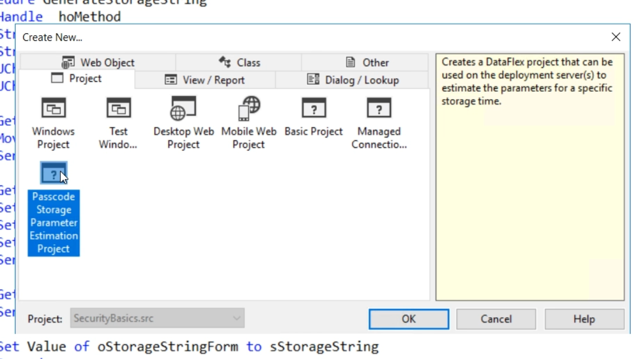The height and width of the screenshot is (359, 638).
Task: Open the Dialog / Lookup tab
Action: click(353, 80)
